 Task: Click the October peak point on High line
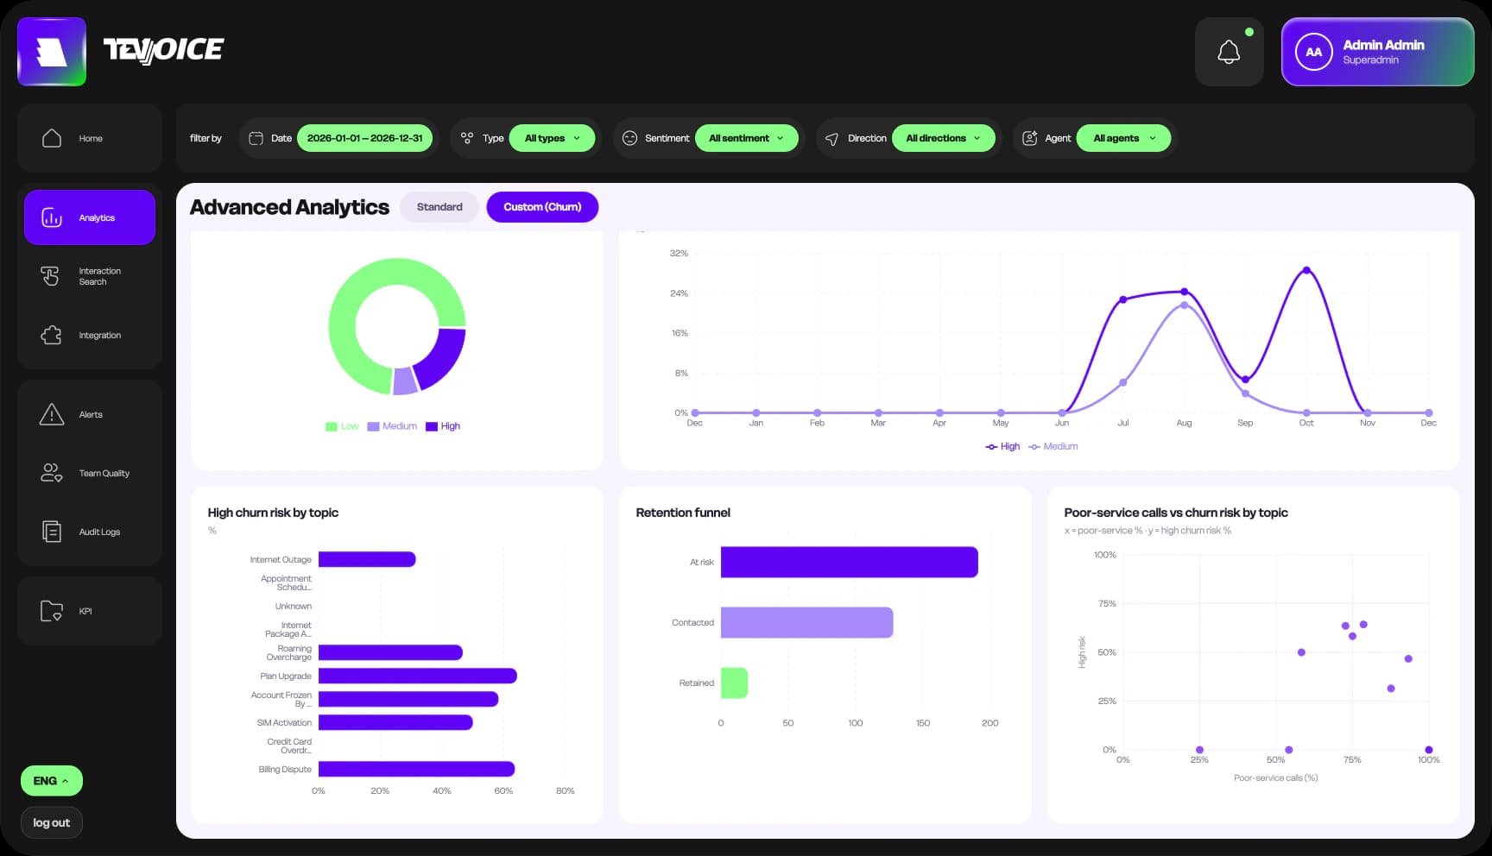[x=1306, y=270]
